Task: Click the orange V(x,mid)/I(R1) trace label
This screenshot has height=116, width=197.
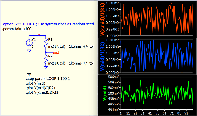Action: coord(102,19)
